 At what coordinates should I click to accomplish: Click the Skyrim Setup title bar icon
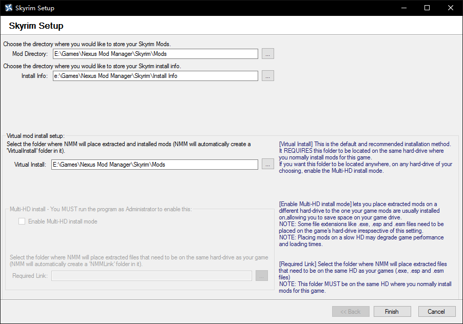9,8
